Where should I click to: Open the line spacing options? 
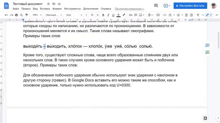click(158, 15)
